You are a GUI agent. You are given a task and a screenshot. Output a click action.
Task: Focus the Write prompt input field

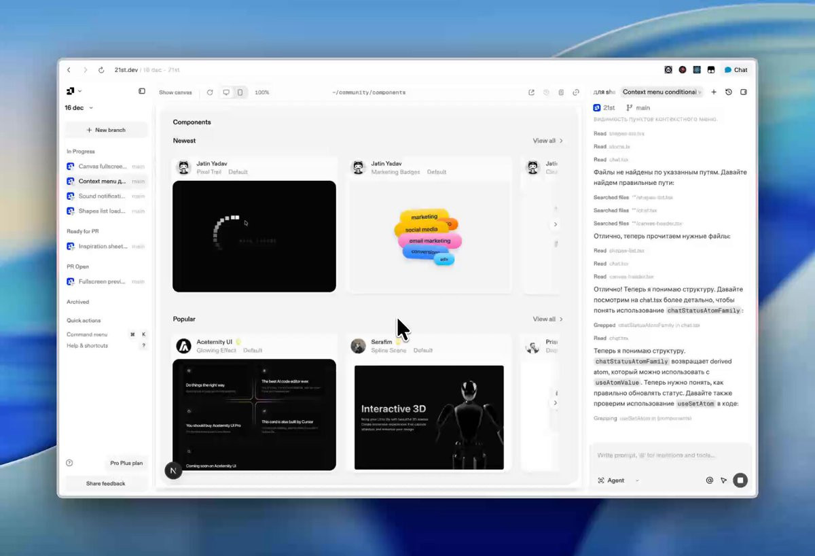tap(669, 455)
